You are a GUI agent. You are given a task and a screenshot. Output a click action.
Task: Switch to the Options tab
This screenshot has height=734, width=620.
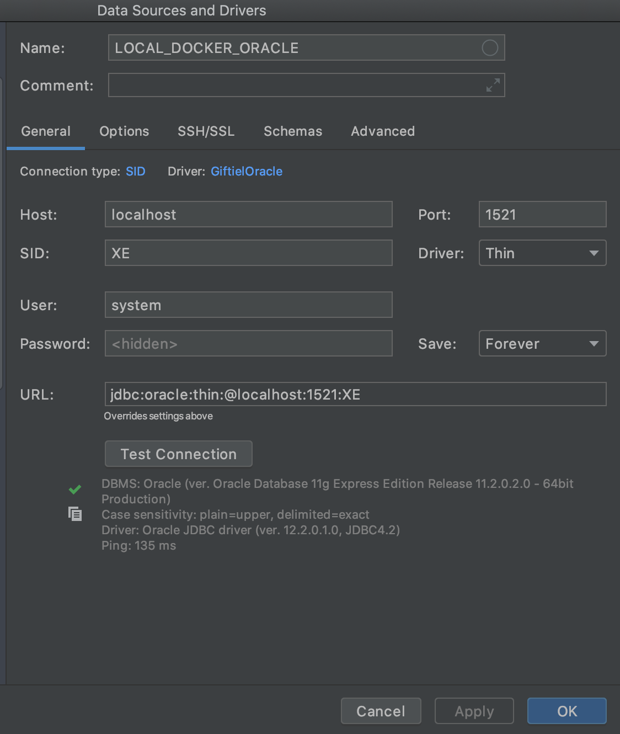[x=124, y=131]
